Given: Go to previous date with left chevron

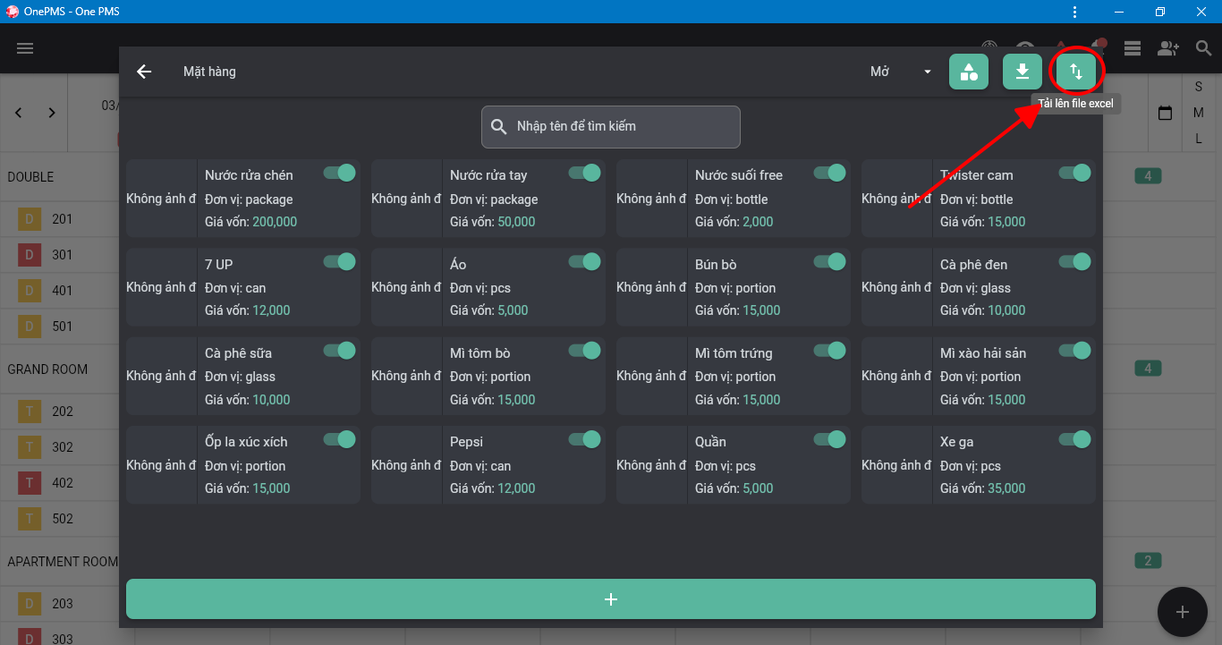Looking at the screenshot, I should [19, 113].
